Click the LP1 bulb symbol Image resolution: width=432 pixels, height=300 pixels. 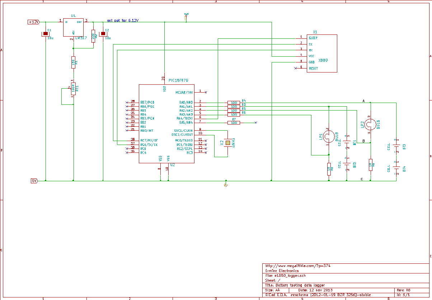click(328, 136)
